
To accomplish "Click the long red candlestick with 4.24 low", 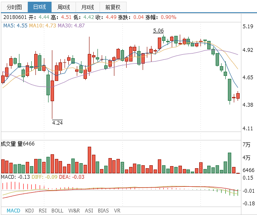I will click(x=52, y=91).
